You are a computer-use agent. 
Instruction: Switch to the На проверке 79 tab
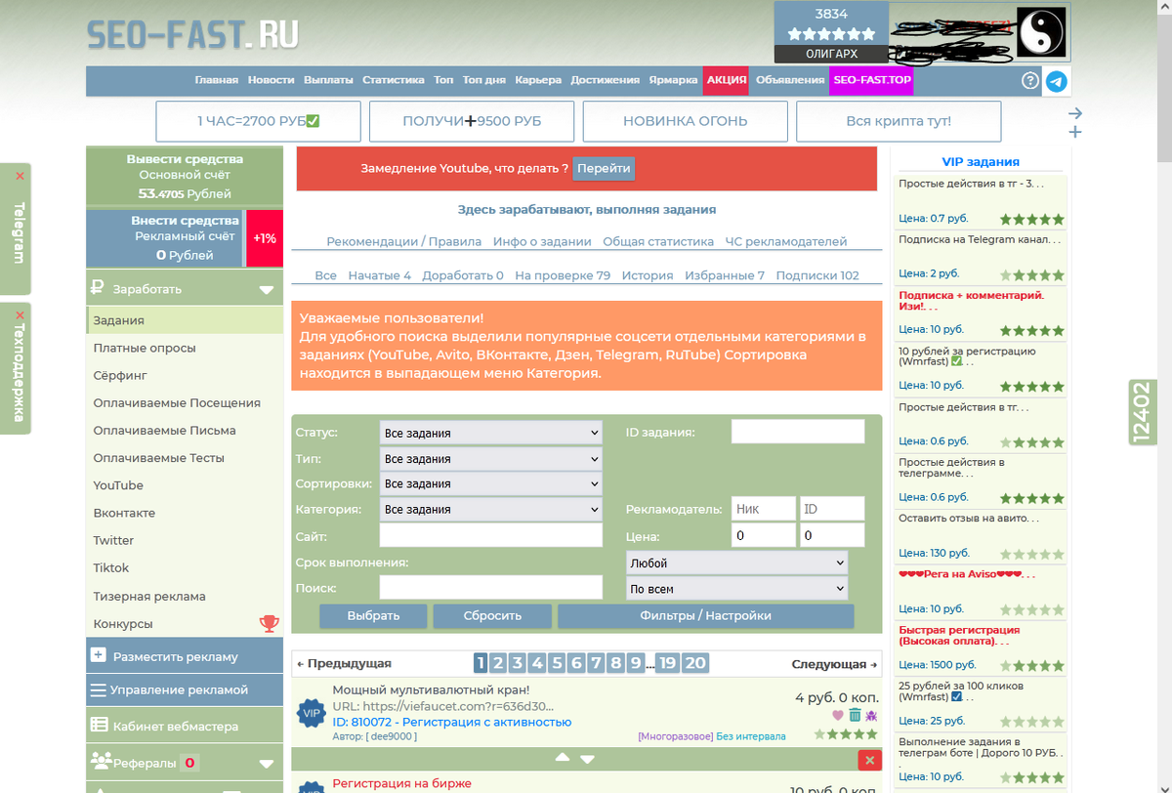point(563,275)
